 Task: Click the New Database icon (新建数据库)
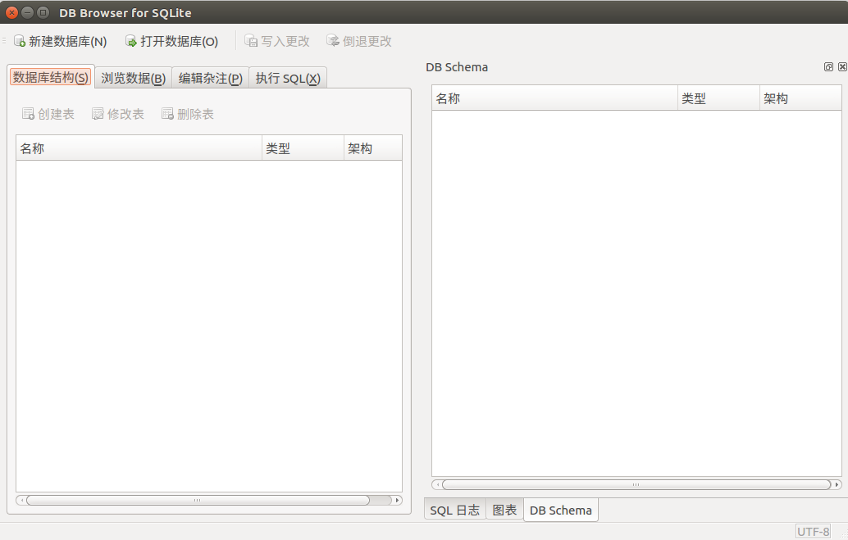20,41
